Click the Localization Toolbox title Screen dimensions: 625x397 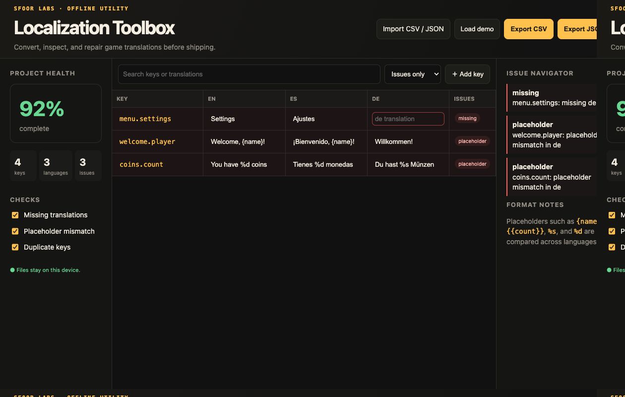click(x=94, y=28)
